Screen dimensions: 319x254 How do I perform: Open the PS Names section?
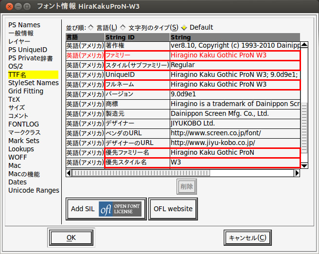click(x=24, y=25)
